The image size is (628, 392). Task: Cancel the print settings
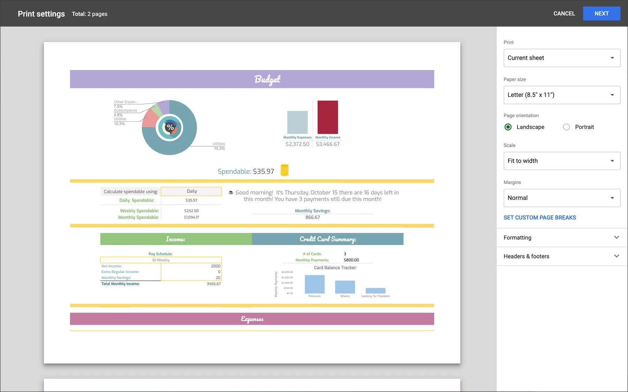pos(564,14)
